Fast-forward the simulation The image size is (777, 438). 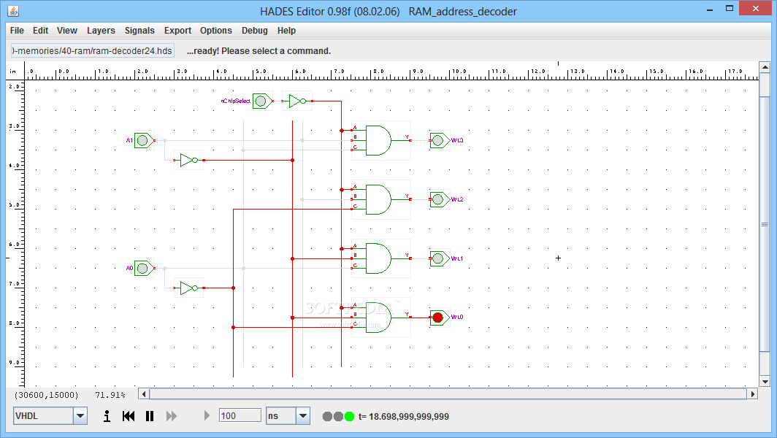click(x=172, y=416)
